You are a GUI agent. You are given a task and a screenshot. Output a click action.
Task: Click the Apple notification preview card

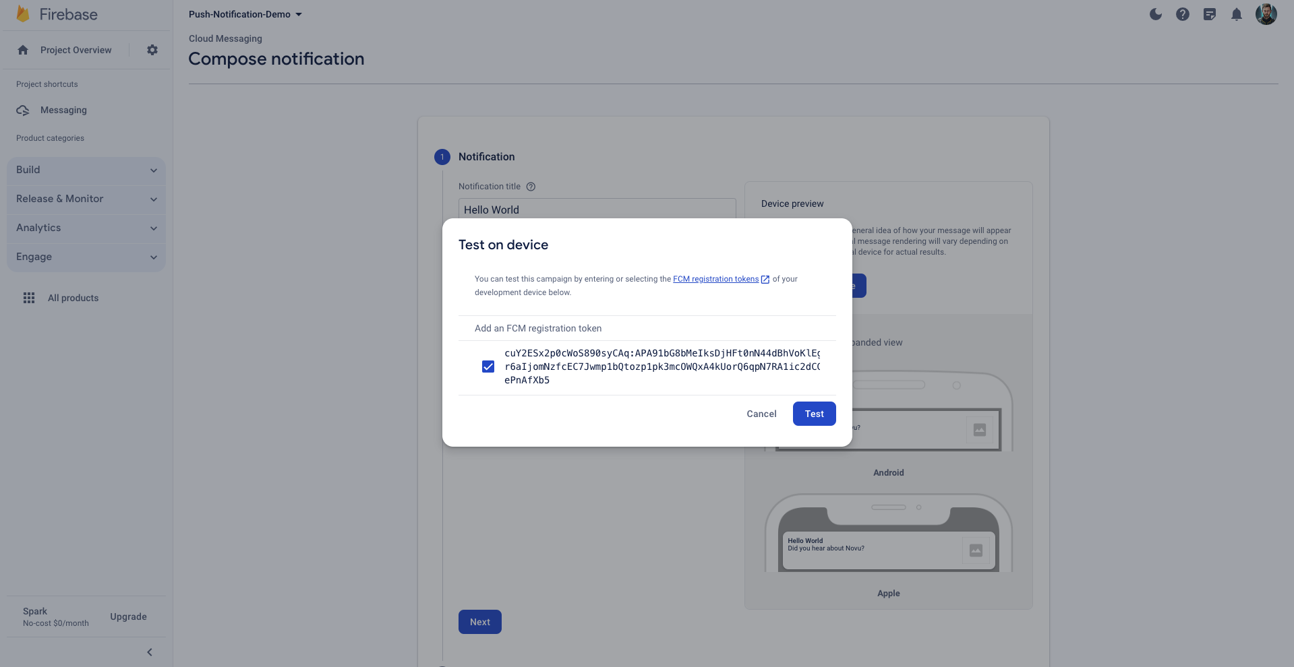click(x=889, y=550)
